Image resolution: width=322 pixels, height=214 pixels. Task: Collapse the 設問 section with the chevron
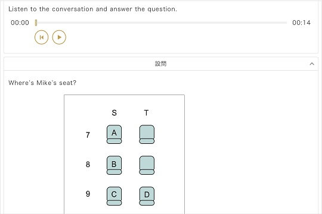tap(312, 64)
